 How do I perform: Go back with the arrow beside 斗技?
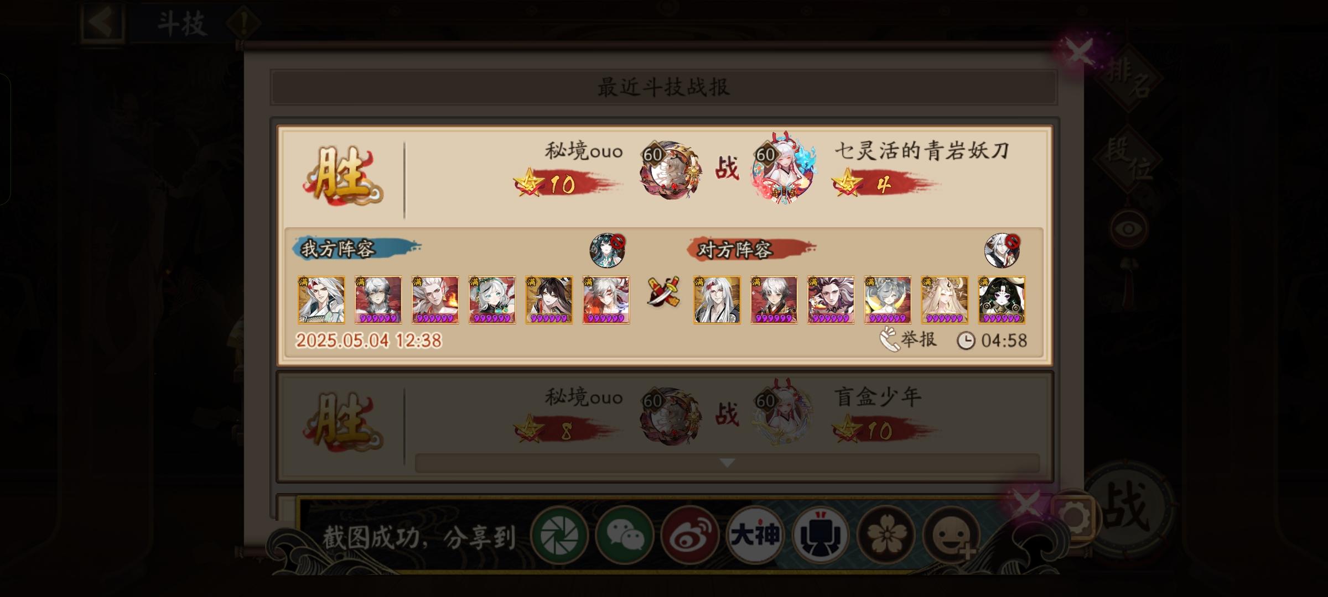point(103,22)
